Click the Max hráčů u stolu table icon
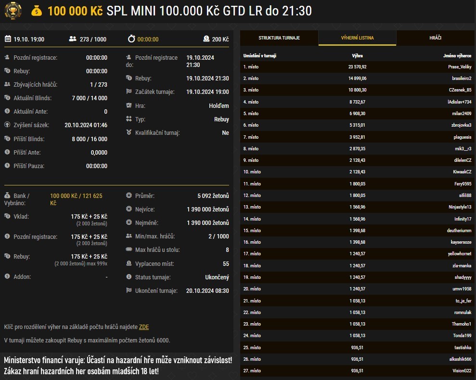The image size is (476, 380). 129,249
